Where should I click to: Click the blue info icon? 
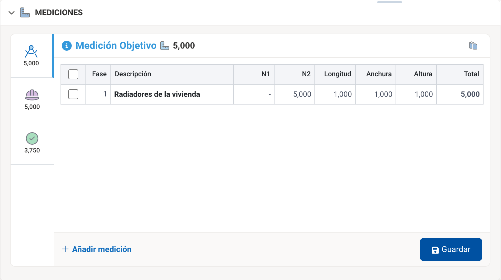pyautogui.click(x=67, y=46)
